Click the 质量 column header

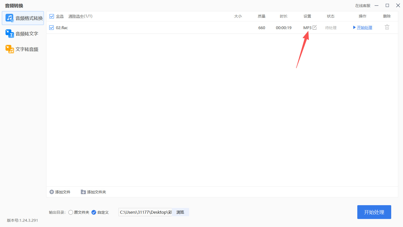pyautogui.click(x=262, y=16)
